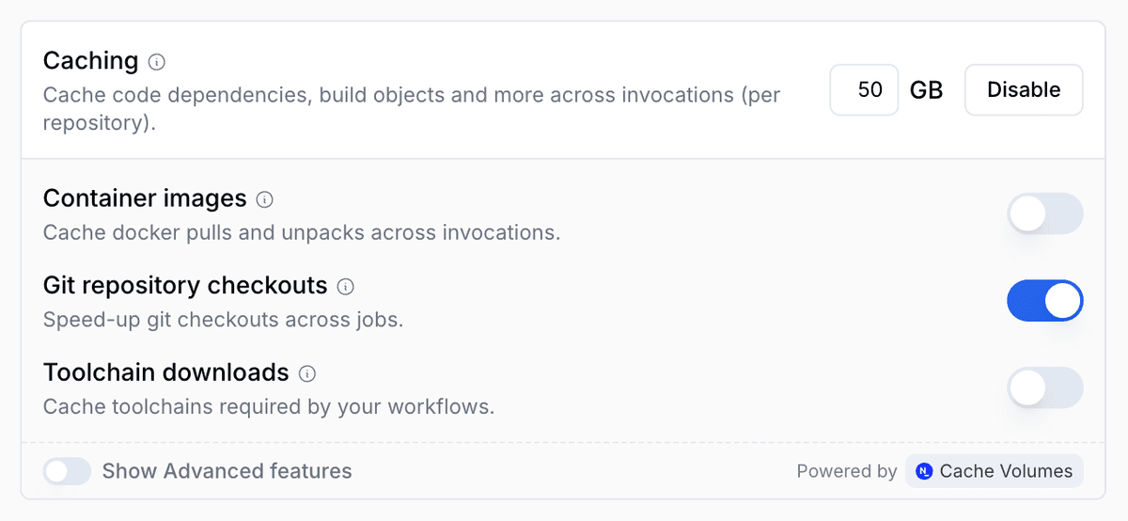Open the Cache Volumes link text
Screen dimensions: 1128x521
(x=1006, y=471)
